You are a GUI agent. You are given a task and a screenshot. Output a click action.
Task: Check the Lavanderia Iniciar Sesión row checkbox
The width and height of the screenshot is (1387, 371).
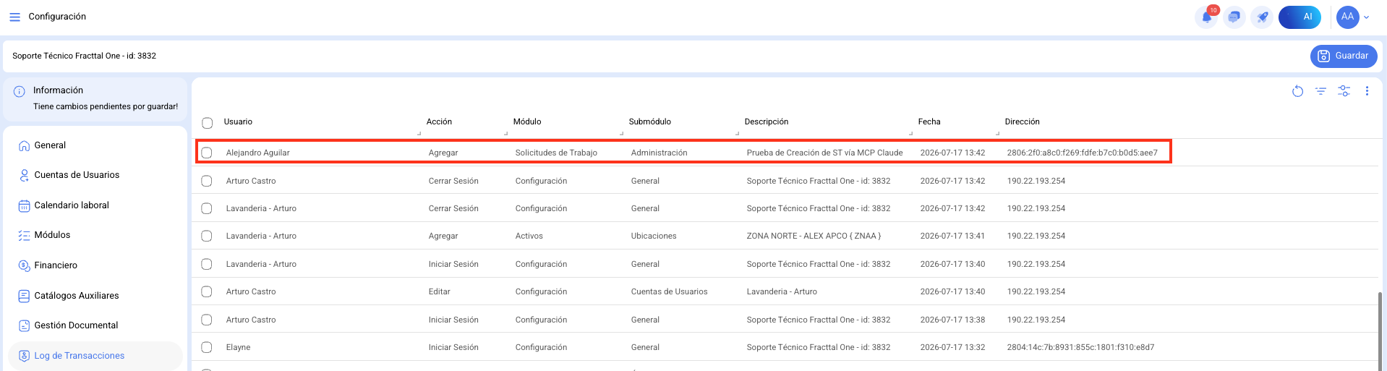tap(207, 264)
